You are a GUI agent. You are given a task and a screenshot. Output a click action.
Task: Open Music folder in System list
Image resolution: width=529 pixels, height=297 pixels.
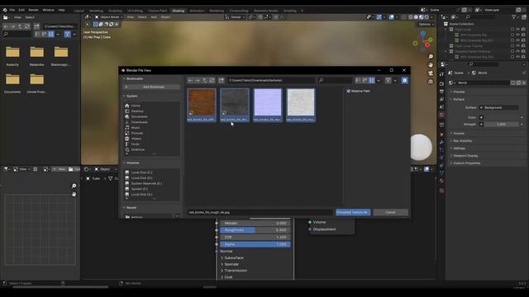[136, 128]
